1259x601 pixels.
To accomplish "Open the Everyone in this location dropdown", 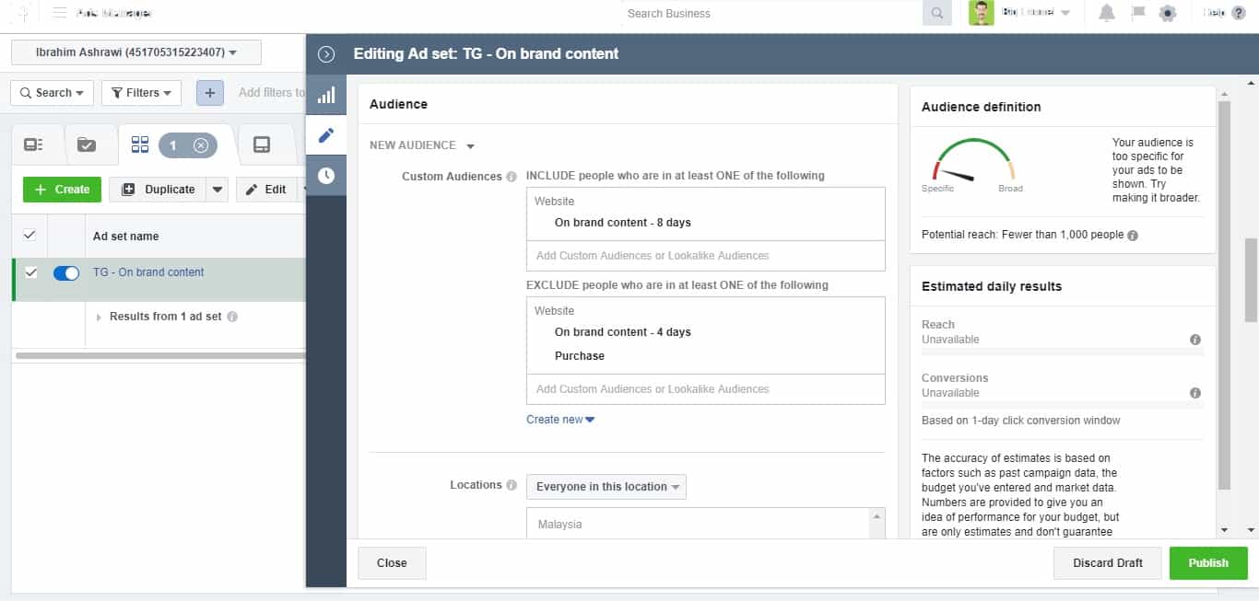I will coord(606,486).
